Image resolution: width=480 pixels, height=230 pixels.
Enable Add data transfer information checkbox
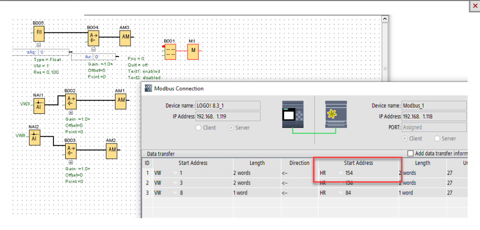410,153
